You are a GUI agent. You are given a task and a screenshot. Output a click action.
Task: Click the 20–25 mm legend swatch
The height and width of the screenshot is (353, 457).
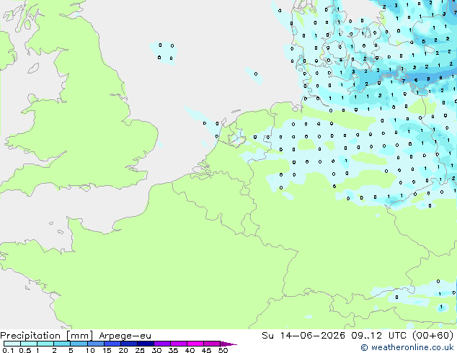point(129,344)
